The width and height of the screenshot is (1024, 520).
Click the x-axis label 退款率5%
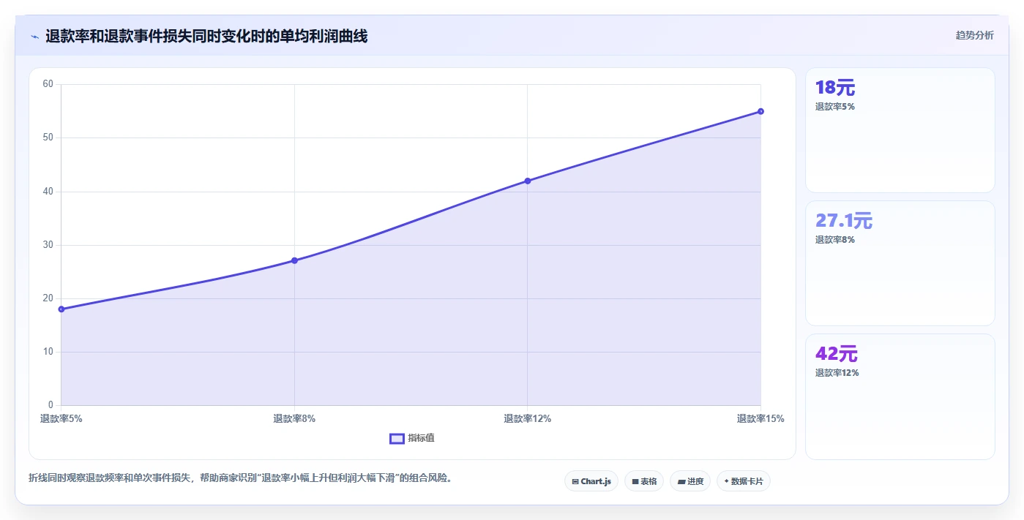tap(61, 419)
